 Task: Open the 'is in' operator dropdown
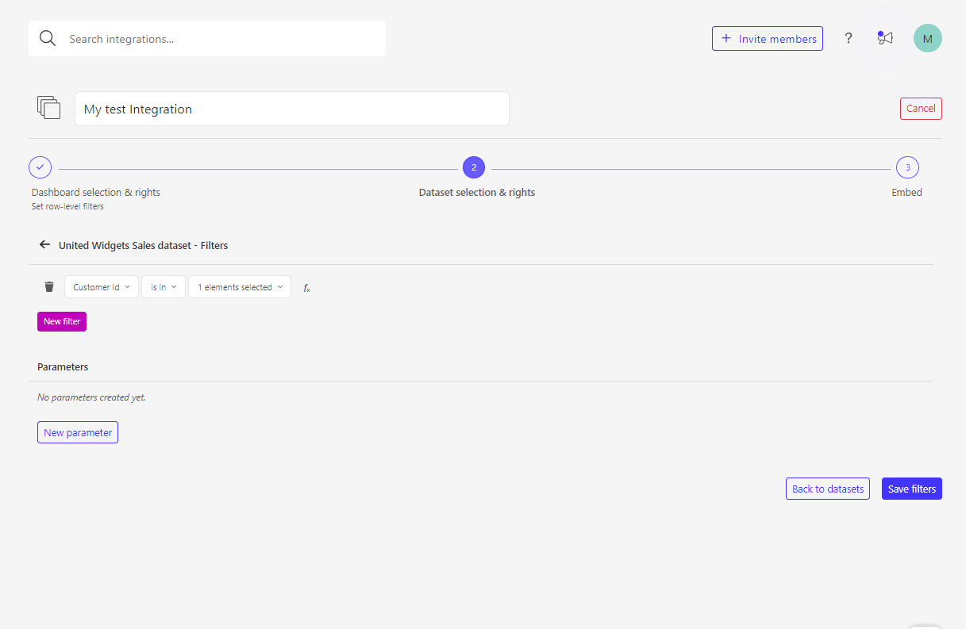tap(164, 287)
